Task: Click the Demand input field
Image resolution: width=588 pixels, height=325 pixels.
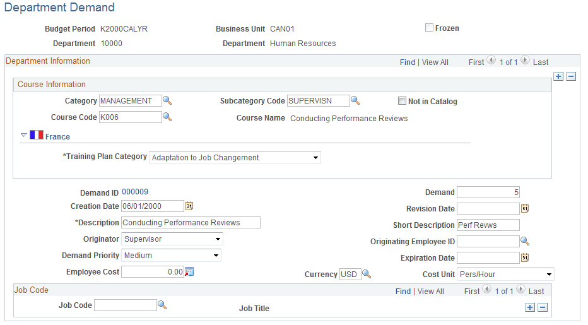Action: point(488,192)
